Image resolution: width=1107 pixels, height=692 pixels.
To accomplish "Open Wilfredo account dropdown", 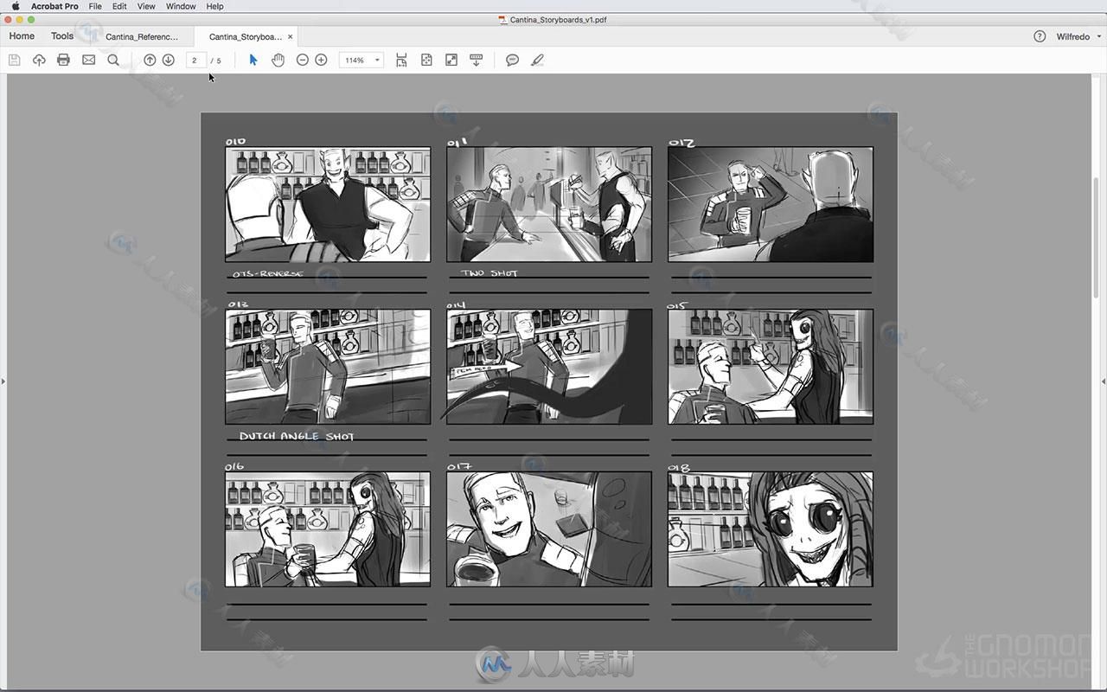I will pos(1078,36).
